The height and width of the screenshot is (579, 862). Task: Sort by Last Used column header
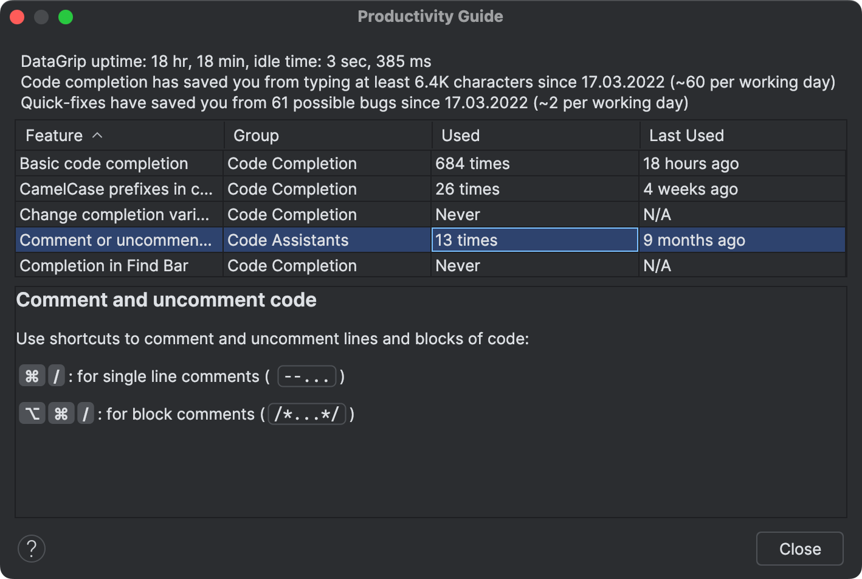pos(686,136)
